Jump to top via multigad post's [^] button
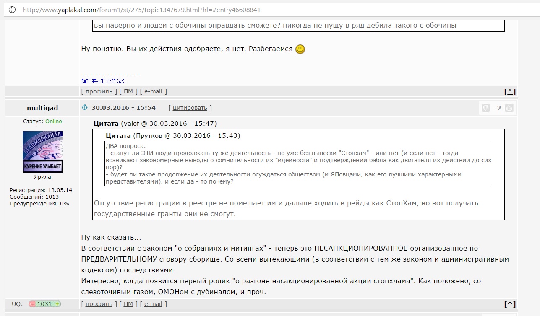The width and height of the screenshot is (540, 316). pyautogui.click(x=510, y=304)
